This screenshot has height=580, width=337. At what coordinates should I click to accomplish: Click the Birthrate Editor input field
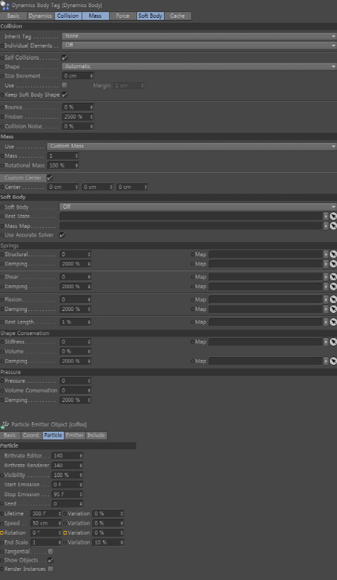[67, 456]
